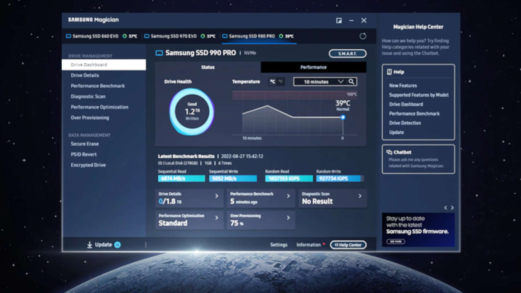521x293 pixels.
Task: Click the previous banner arrow
Action: (x=446, y=208)
